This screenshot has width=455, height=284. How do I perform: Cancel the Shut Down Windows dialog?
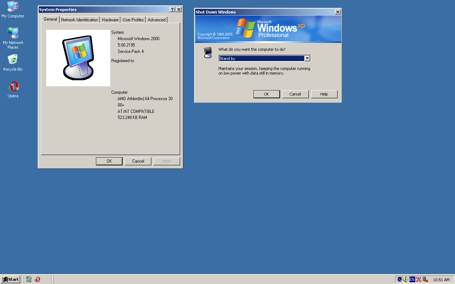[295, 94]
